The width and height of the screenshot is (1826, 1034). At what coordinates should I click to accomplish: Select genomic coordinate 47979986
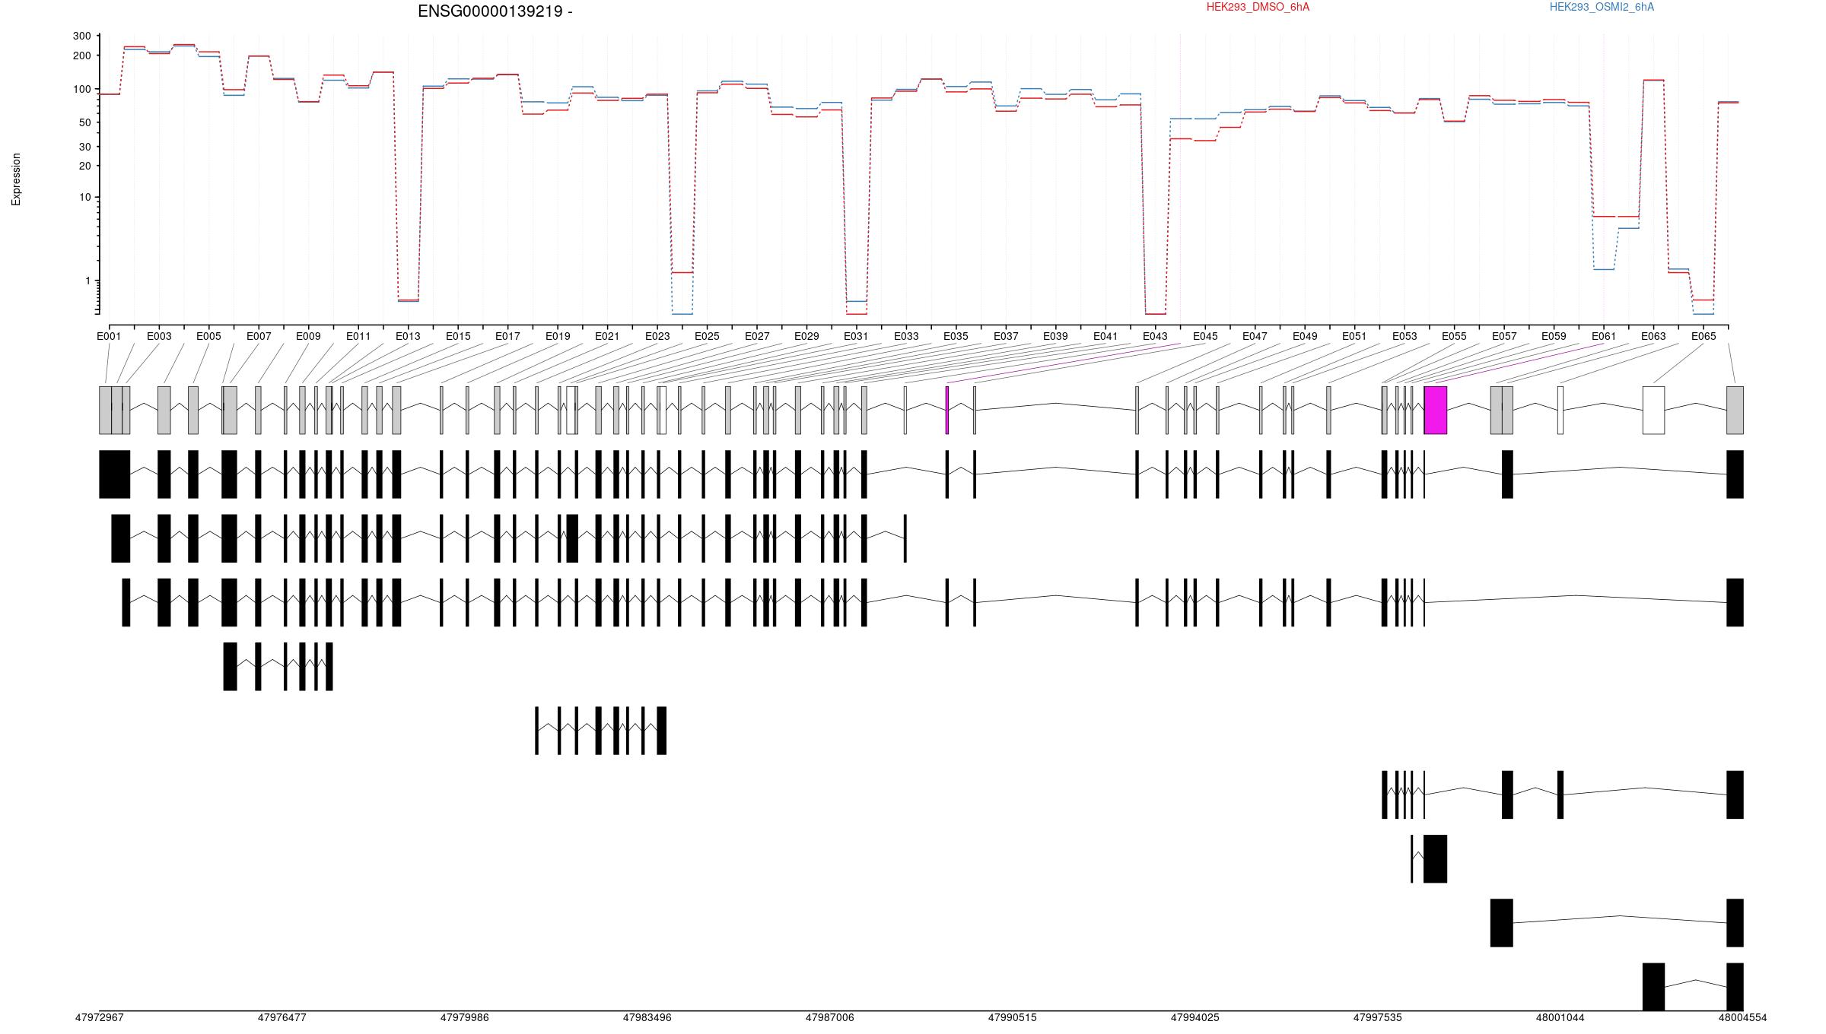coord(464,1017)
